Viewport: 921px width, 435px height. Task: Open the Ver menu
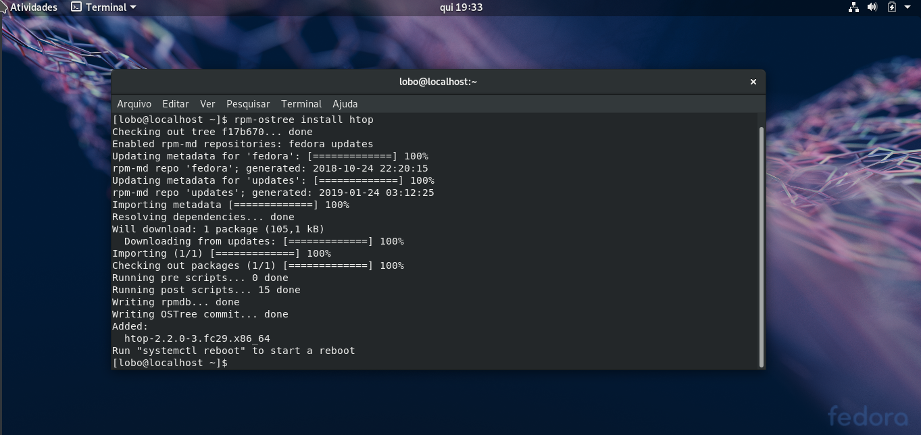click(207, 103)
